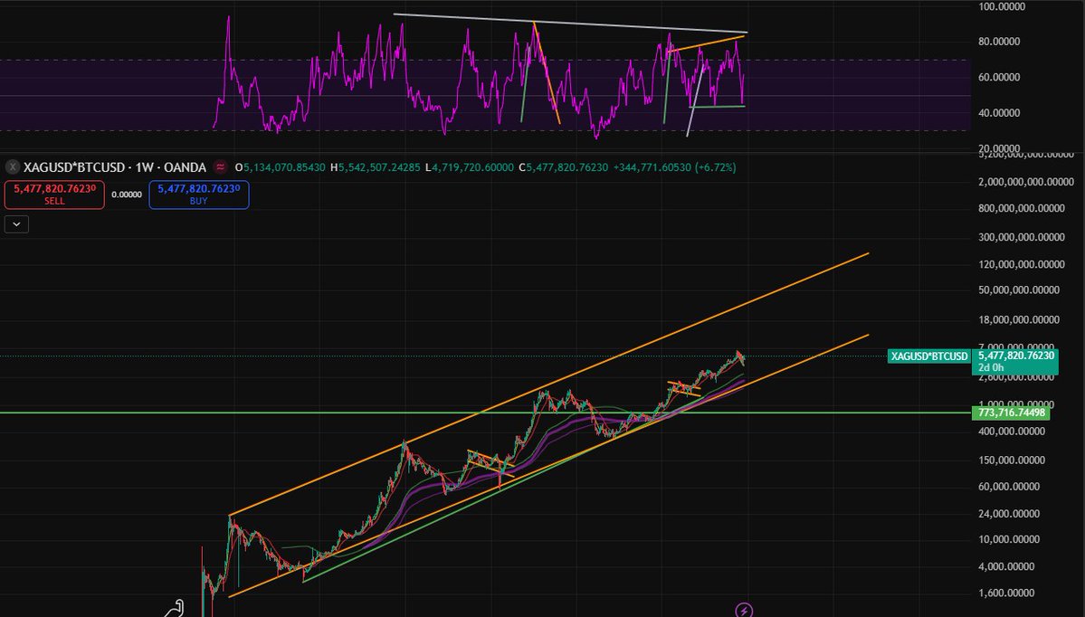
Task: Click the lightning bolt icon on time axis
Action: tap(743, 610)
